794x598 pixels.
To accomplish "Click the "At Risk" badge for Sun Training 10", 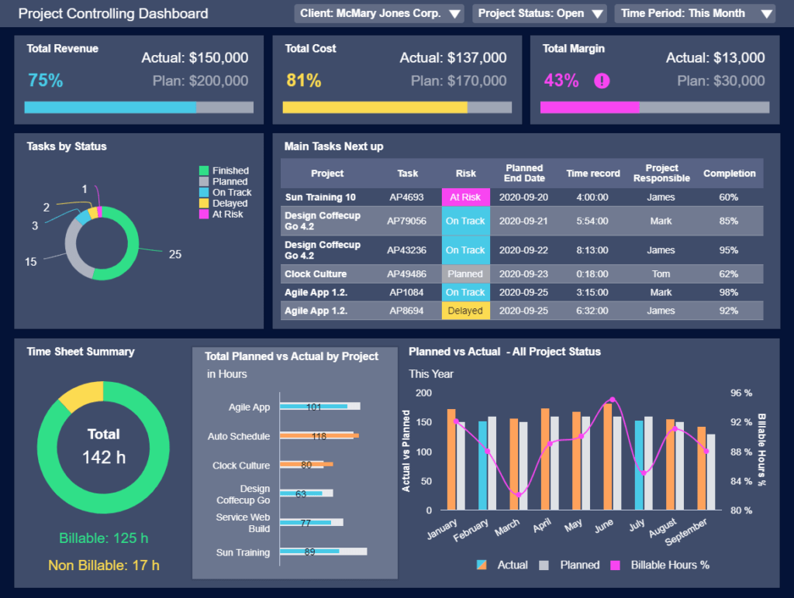I will pyautogui.click(x=465, y=197).
